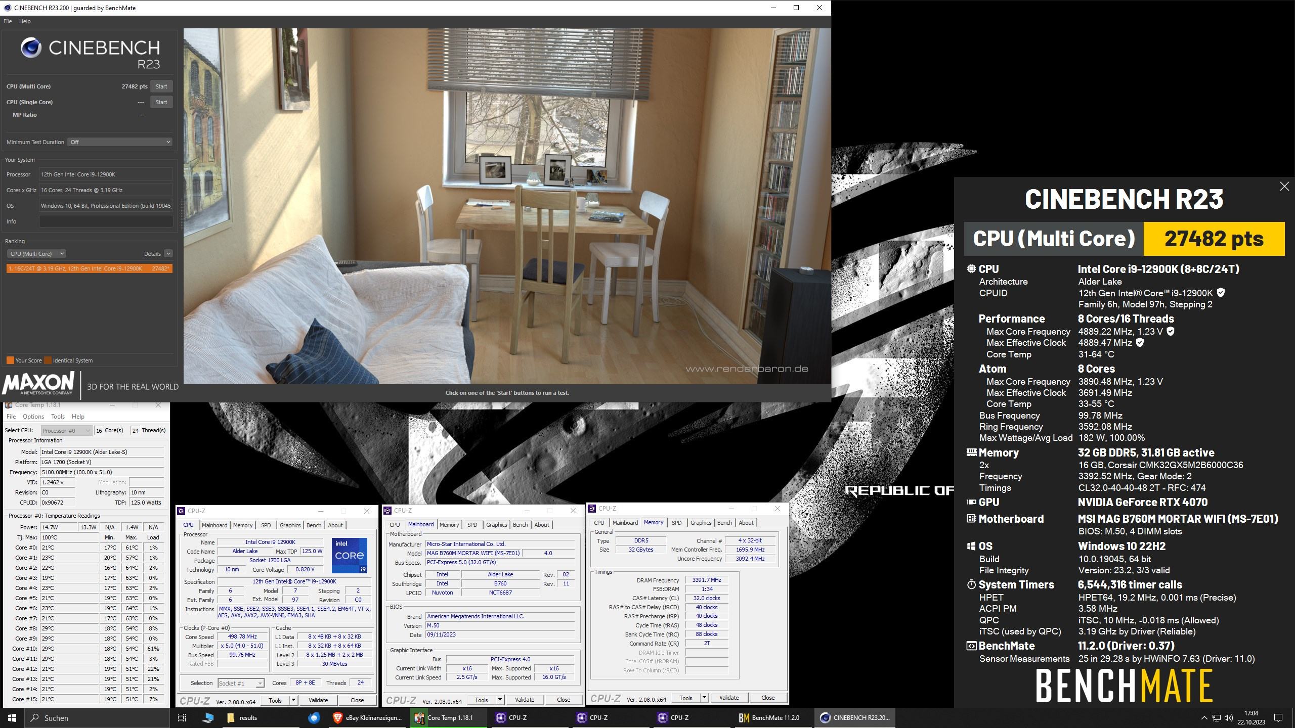
Task: Open Minimum Test Duration dropdown
Action: 120,142
